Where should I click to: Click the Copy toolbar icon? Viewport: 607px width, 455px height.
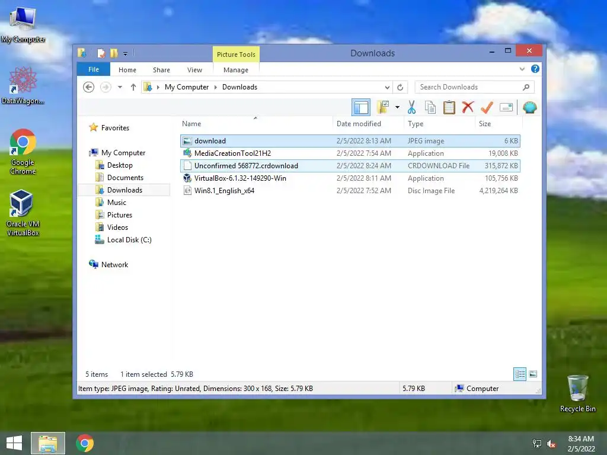pos(430,107)
